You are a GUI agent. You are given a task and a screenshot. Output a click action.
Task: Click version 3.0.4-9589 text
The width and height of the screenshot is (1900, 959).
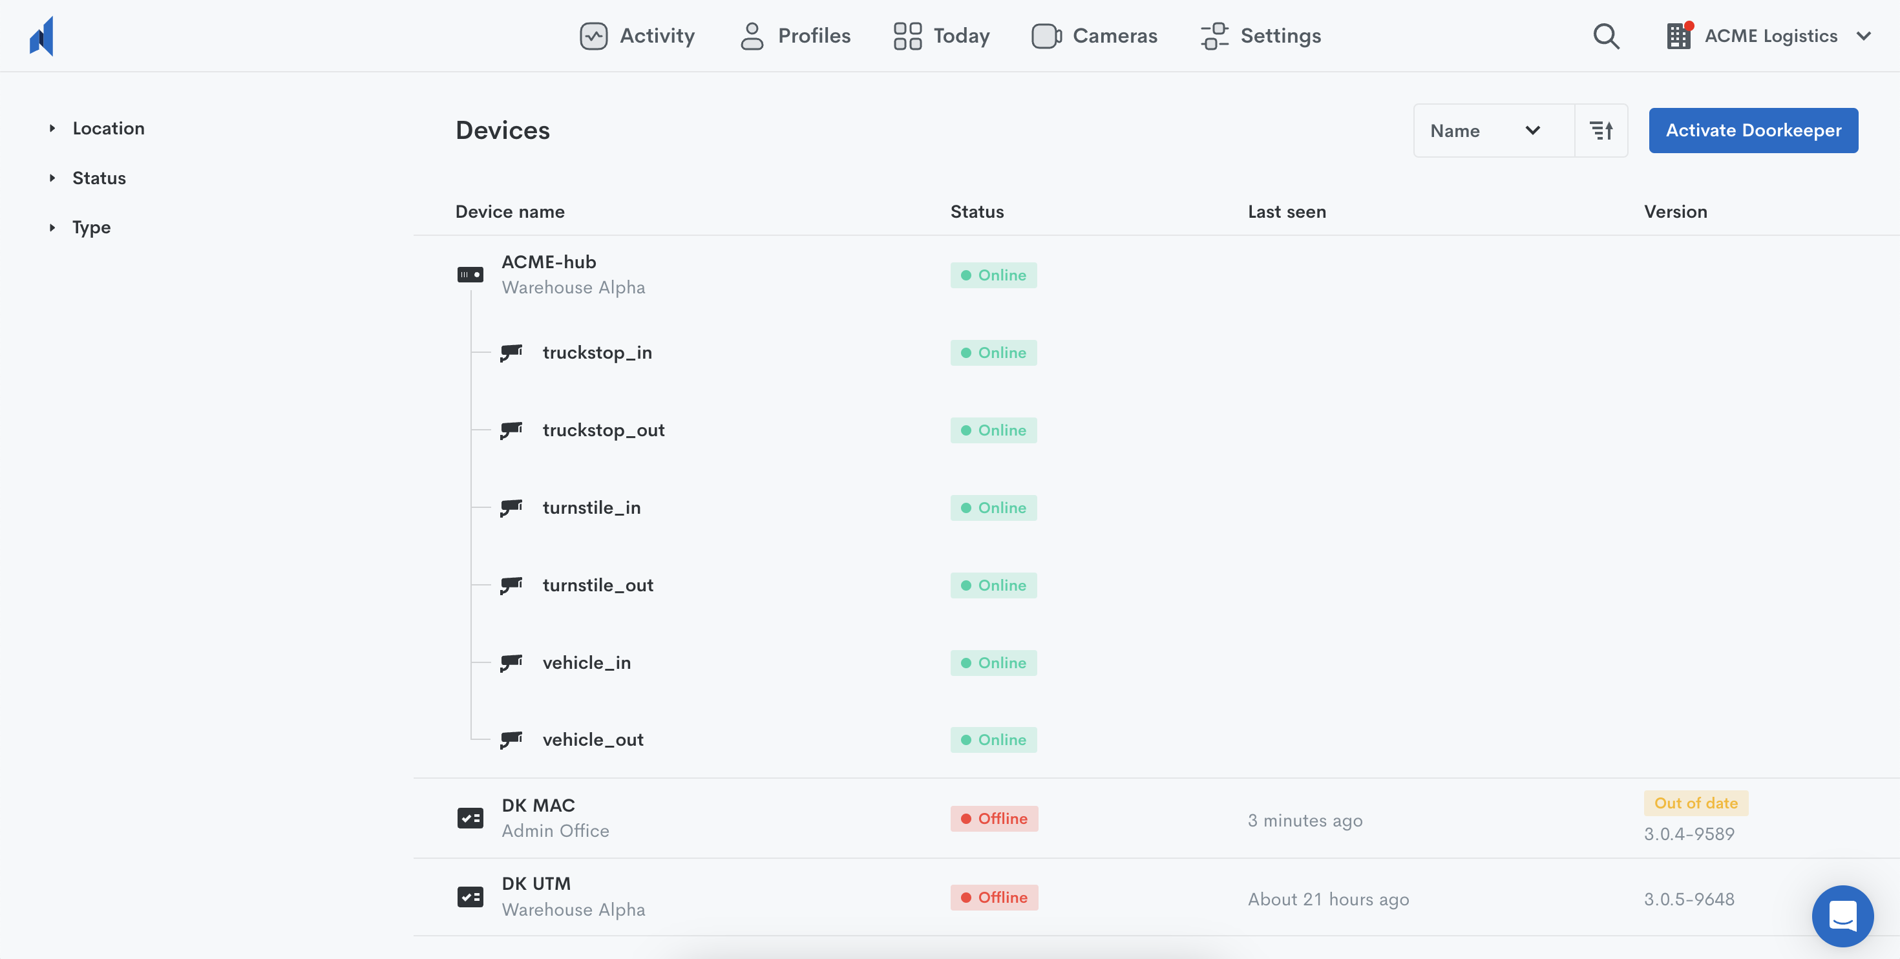tap(1688, 834)
